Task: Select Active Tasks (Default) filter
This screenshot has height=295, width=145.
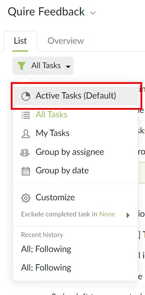Action: [75, 96]
